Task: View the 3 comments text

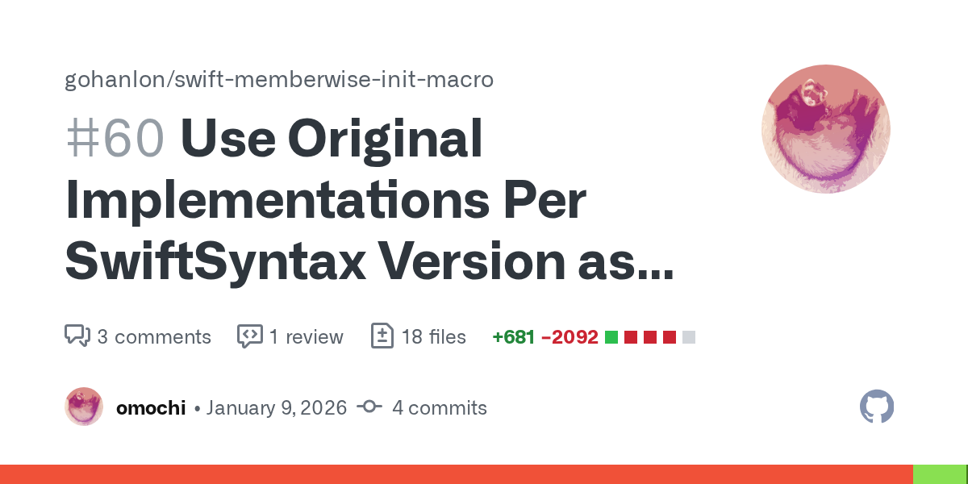Action: click(x=154, y=336)
